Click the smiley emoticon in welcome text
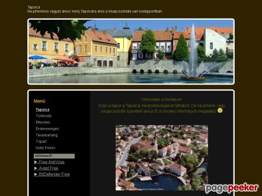 point(220,111)
